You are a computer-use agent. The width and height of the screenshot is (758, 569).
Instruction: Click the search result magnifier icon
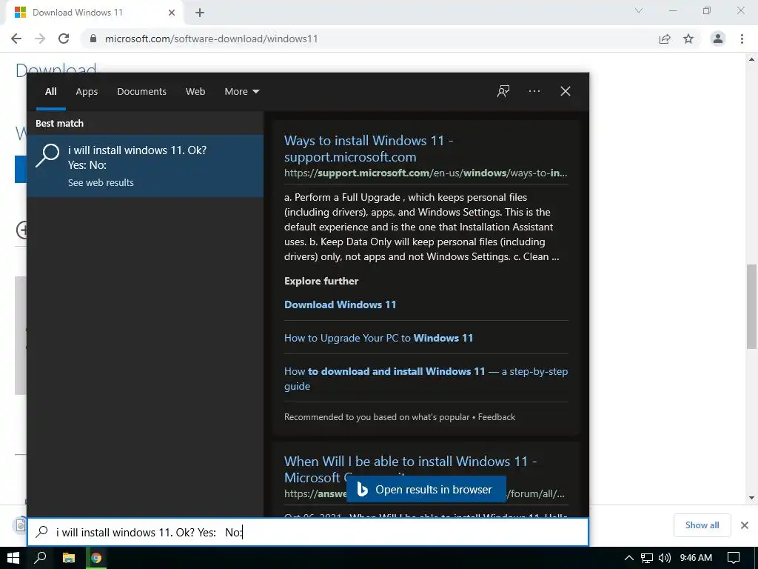click(47, 156)
